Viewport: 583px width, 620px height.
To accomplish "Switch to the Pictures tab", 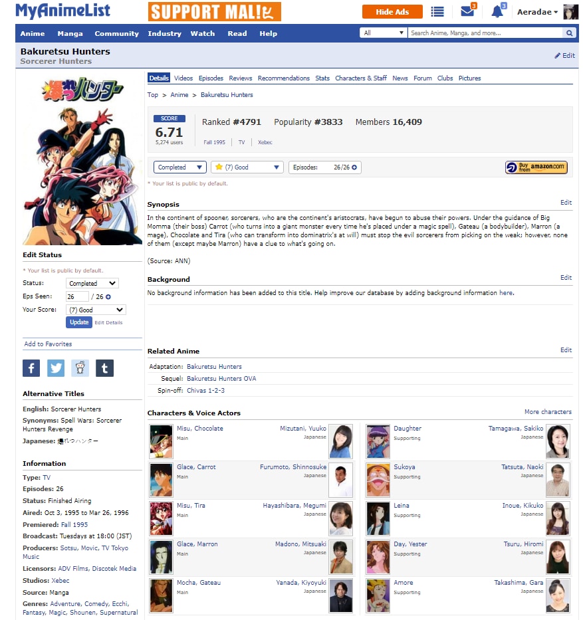I will tap(469, 78).
